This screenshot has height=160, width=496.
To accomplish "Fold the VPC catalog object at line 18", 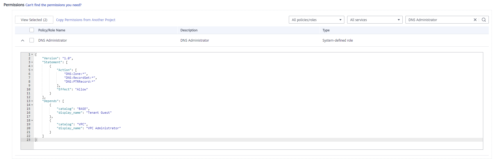I will (x=32, y=121).
